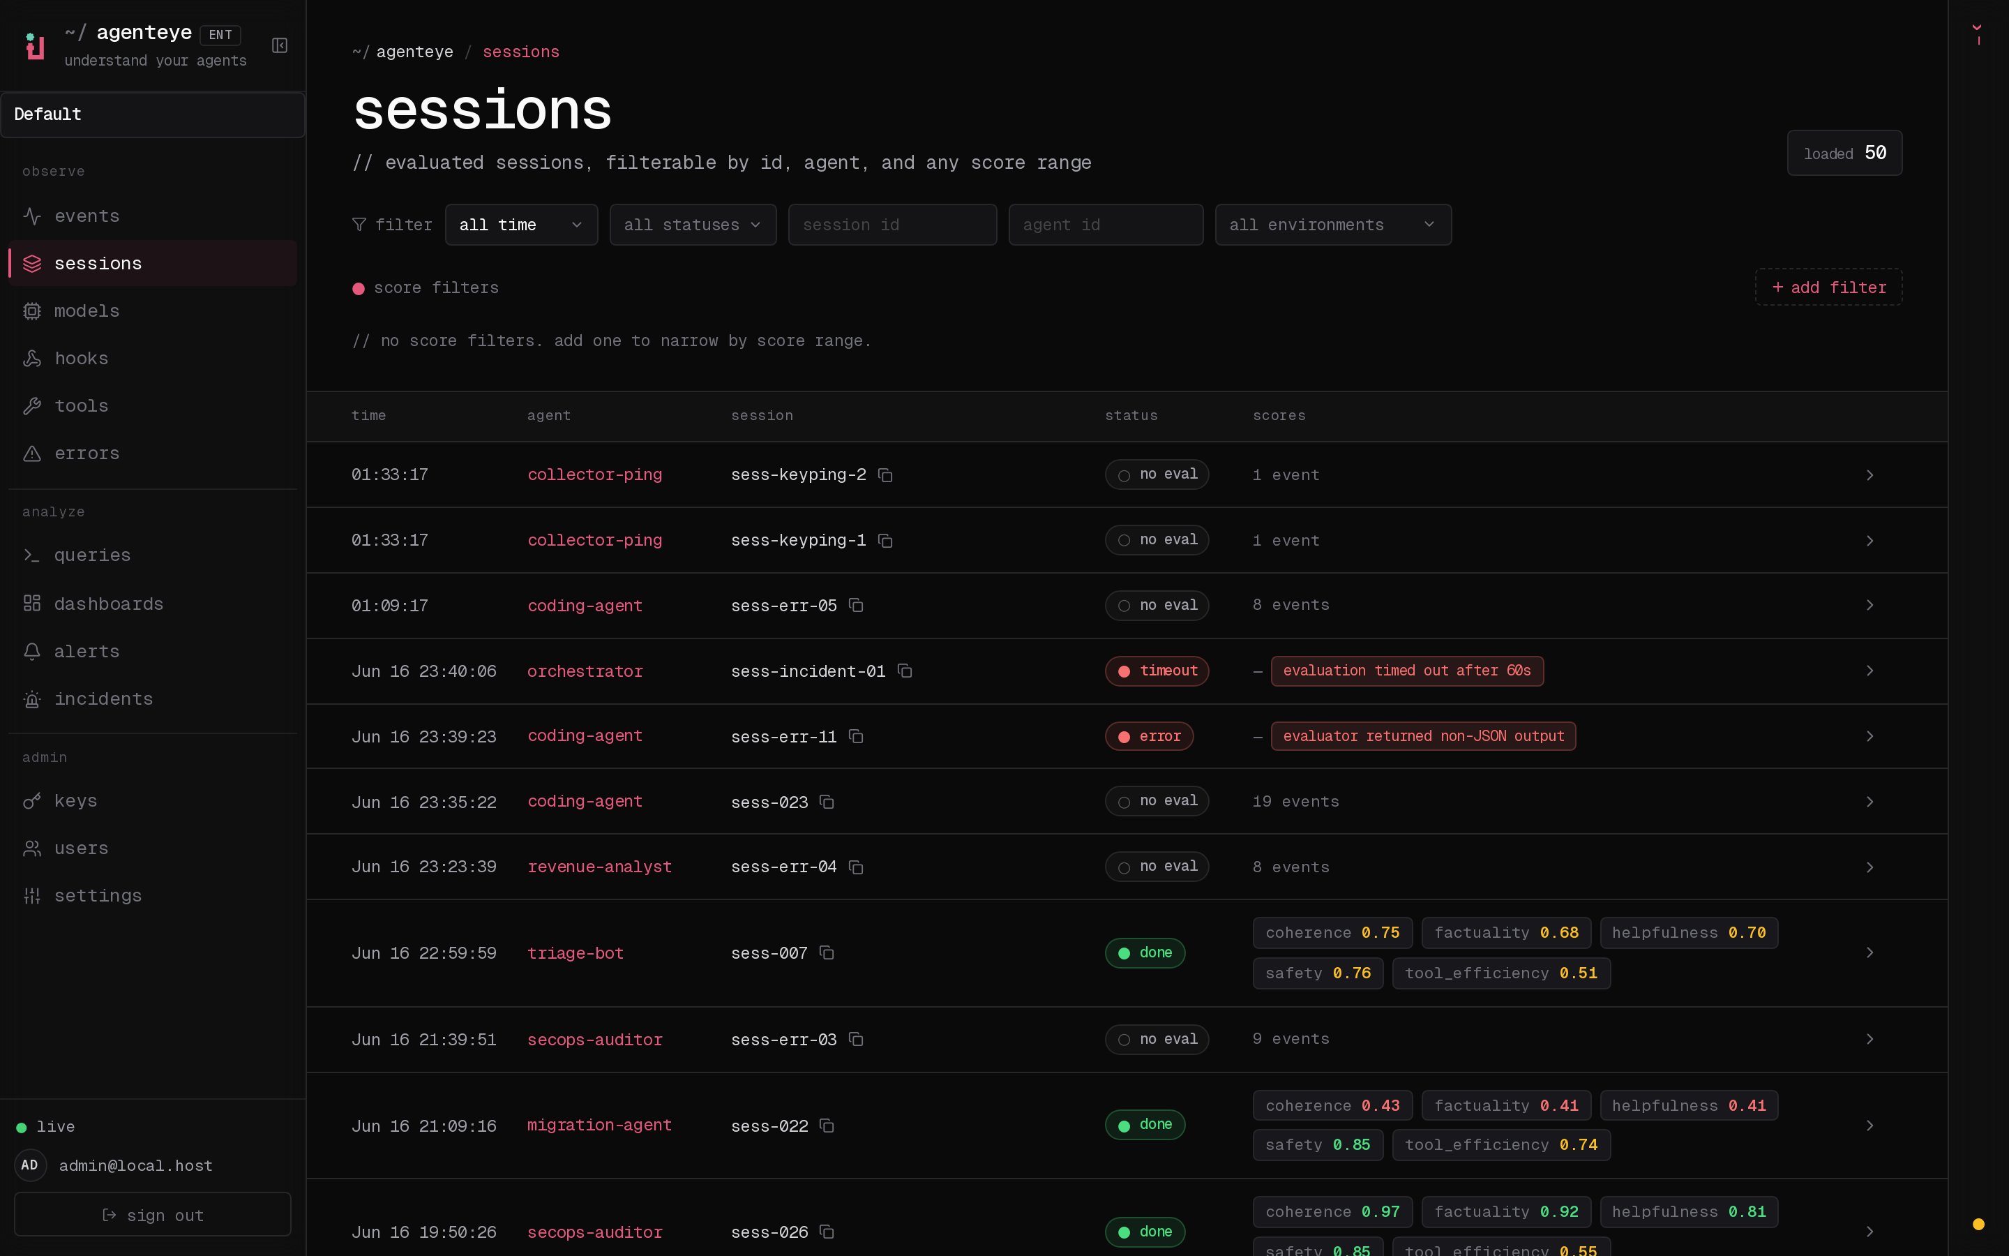This screenshot has height=1256, width=2009.
Task: Click the sessions breadcrumb link
Action: point(520,52)
